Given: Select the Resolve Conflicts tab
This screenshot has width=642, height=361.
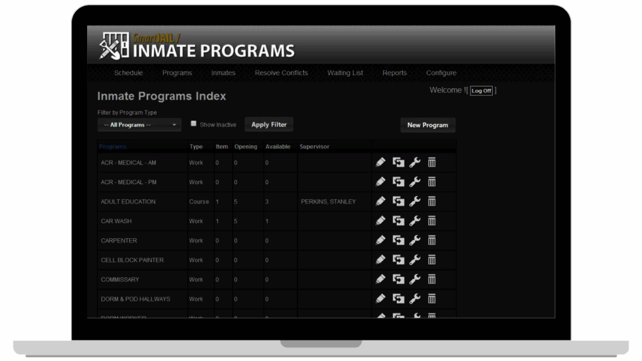Looking at the screenshot, I should 281,73.
